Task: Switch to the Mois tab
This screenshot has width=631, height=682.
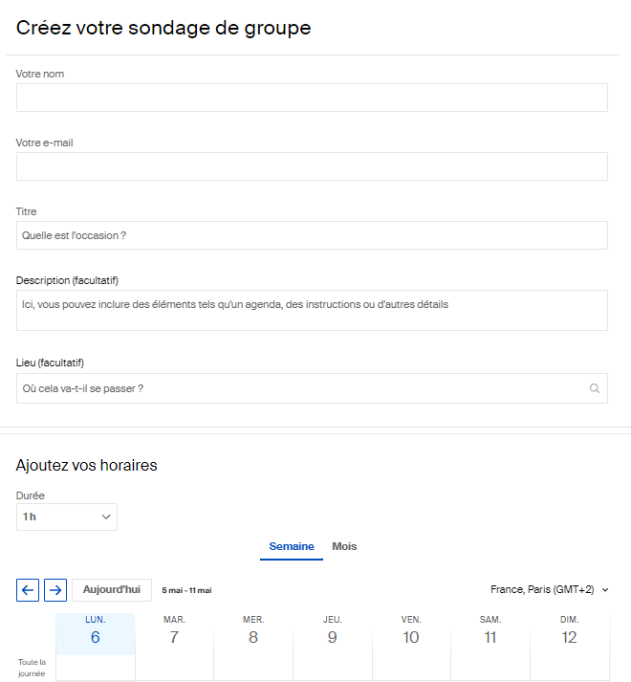Action: coord(344,546)
